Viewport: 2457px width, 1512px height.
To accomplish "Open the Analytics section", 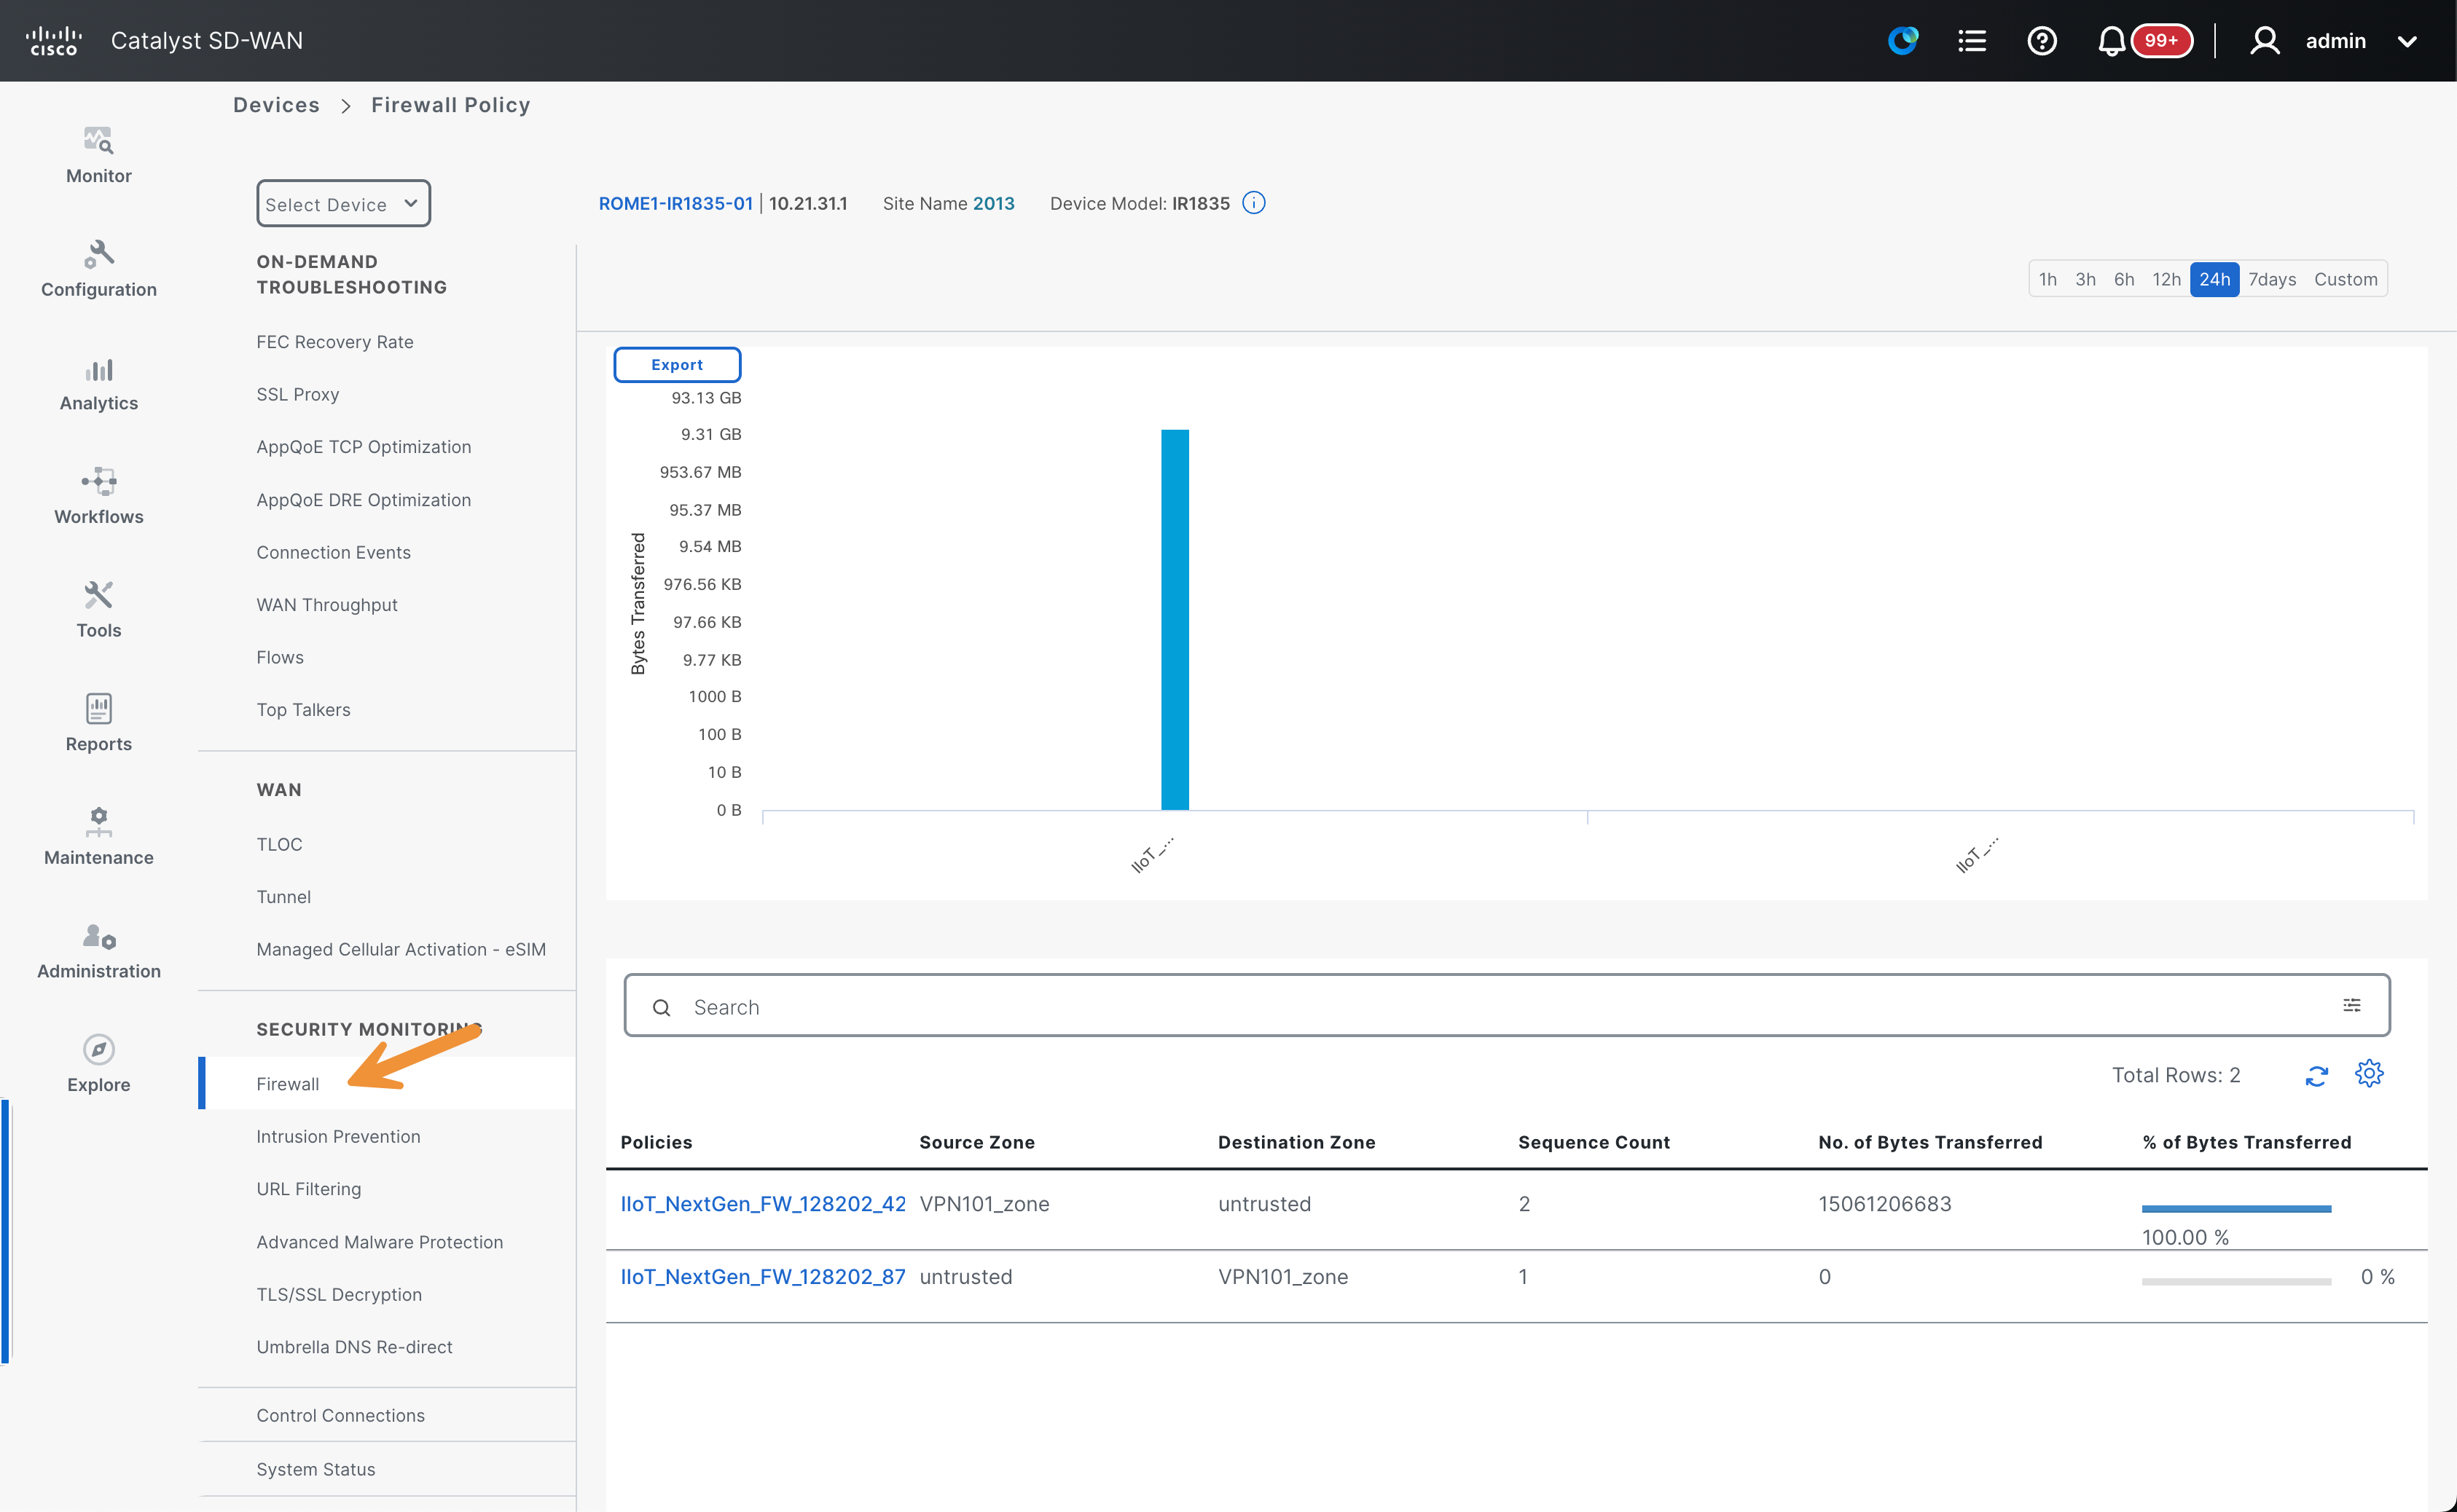I will pyautogui.click(x=98, y=383).
